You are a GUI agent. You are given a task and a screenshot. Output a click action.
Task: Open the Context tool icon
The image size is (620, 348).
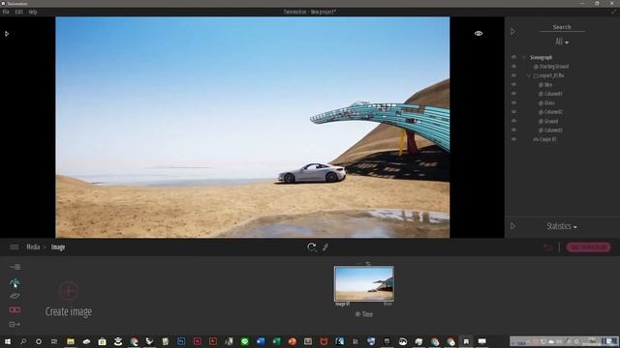[15, 282]
